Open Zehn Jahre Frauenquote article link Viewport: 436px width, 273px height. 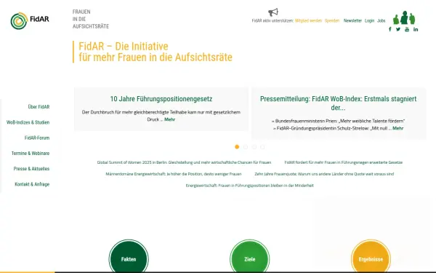[324, 174]
